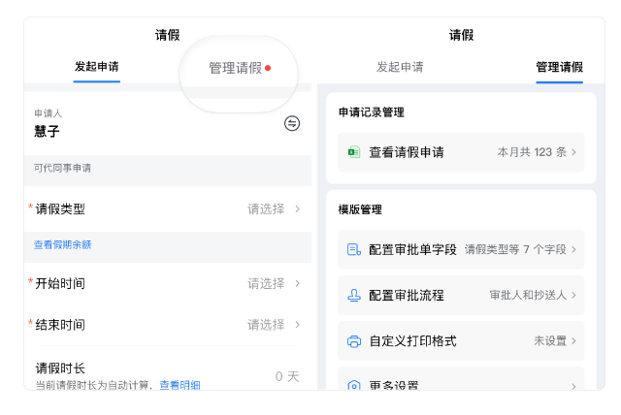
Task: Click the applicant name 慧子 field
Action: coord(47,132)
